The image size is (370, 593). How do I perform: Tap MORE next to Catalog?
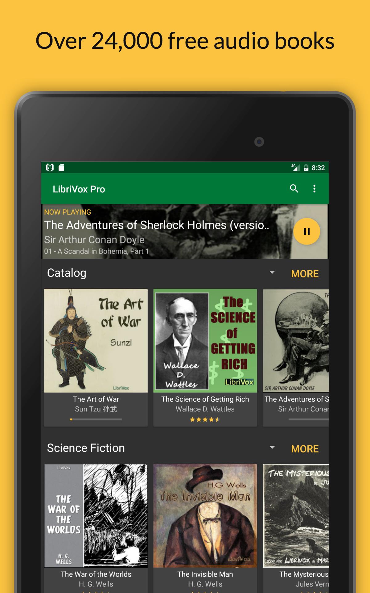click(x=305, y=274)
